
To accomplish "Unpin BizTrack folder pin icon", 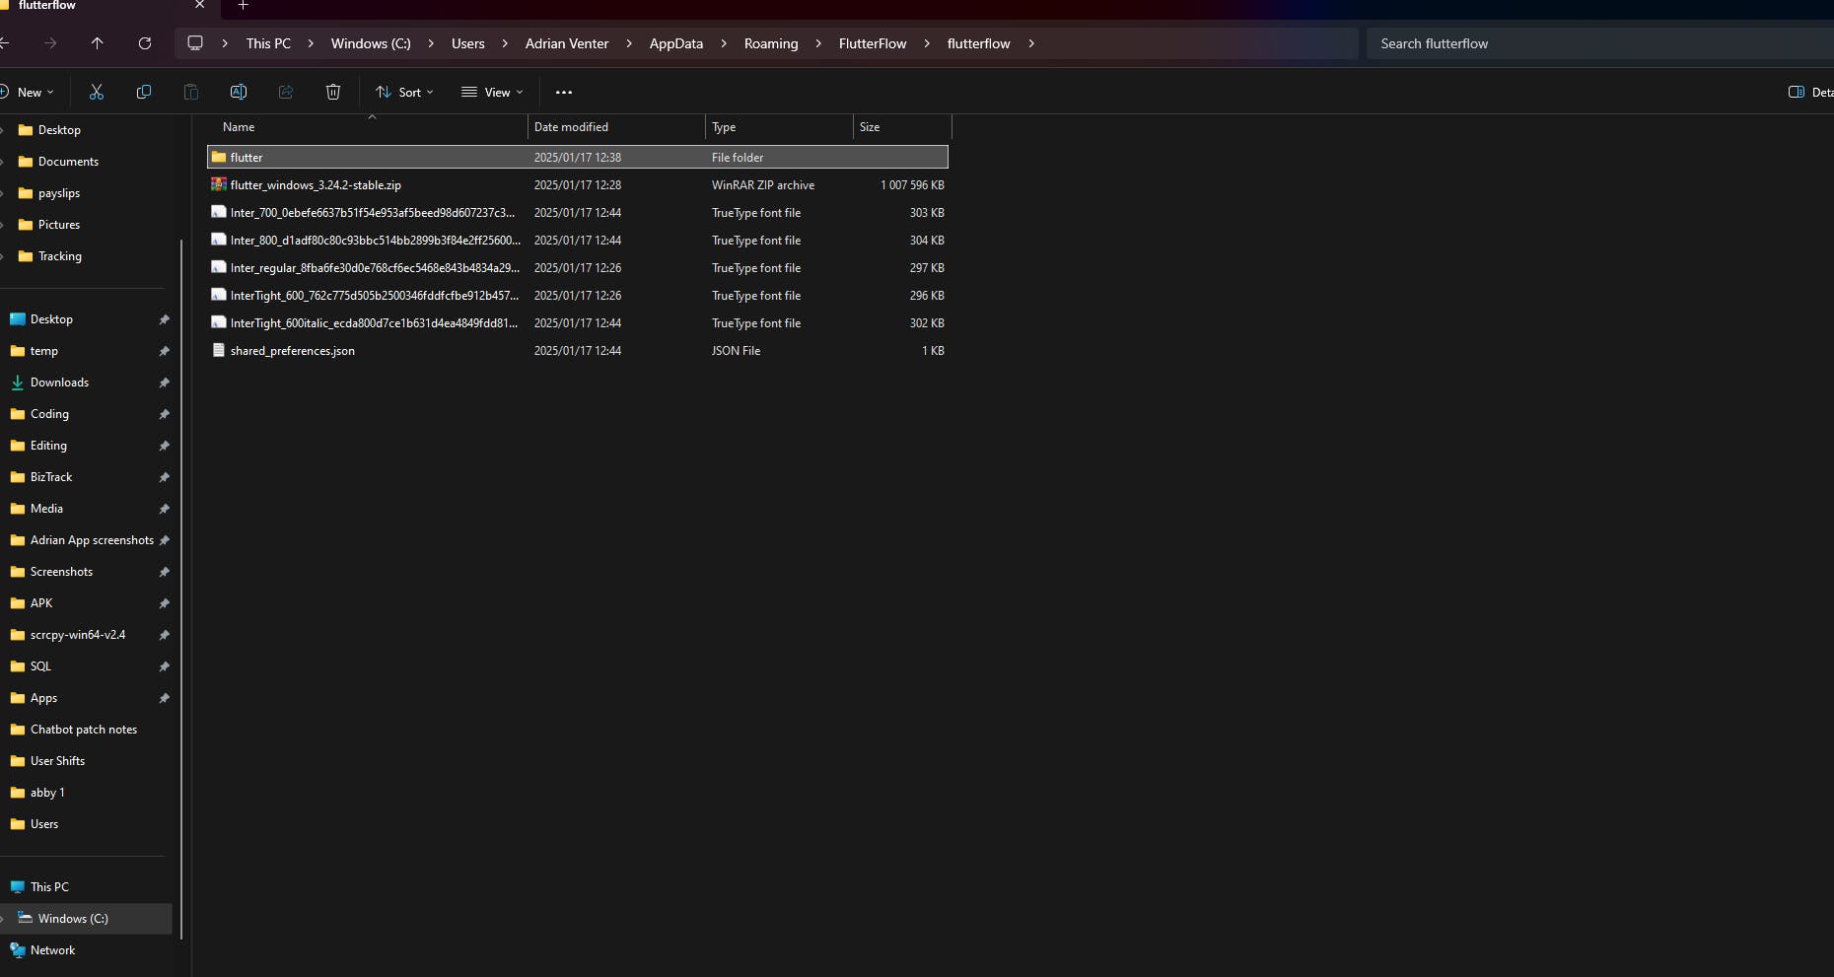I will pyautogui.click(x=165, y=477).
